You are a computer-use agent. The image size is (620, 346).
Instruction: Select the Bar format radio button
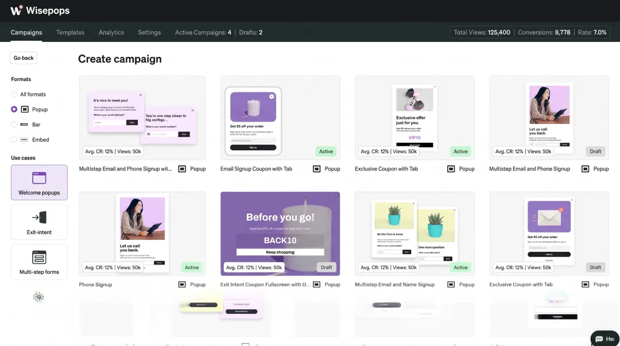click(x=14, y=125)
